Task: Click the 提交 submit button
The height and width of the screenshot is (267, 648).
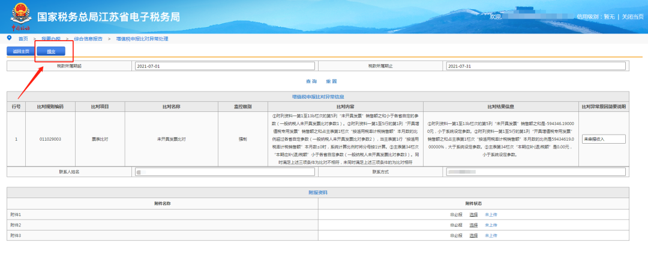Action: coord(51,51)
